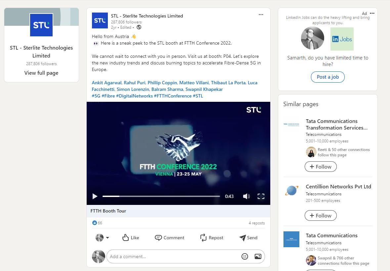Click the globe visibility icon on the post
This screenshot has width=390, height=271.
pos(139,27)
